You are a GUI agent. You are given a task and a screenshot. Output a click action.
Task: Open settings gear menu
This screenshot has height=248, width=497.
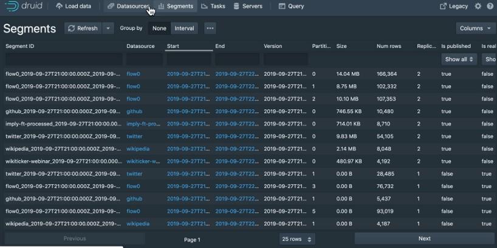click(478, 6)
